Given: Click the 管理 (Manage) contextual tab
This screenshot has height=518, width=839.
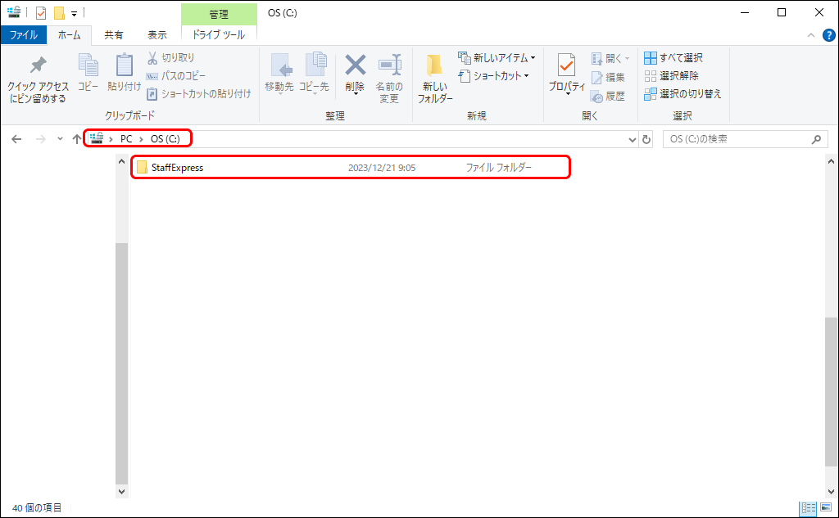Looking at the screenshot, I should coord(219,14).
